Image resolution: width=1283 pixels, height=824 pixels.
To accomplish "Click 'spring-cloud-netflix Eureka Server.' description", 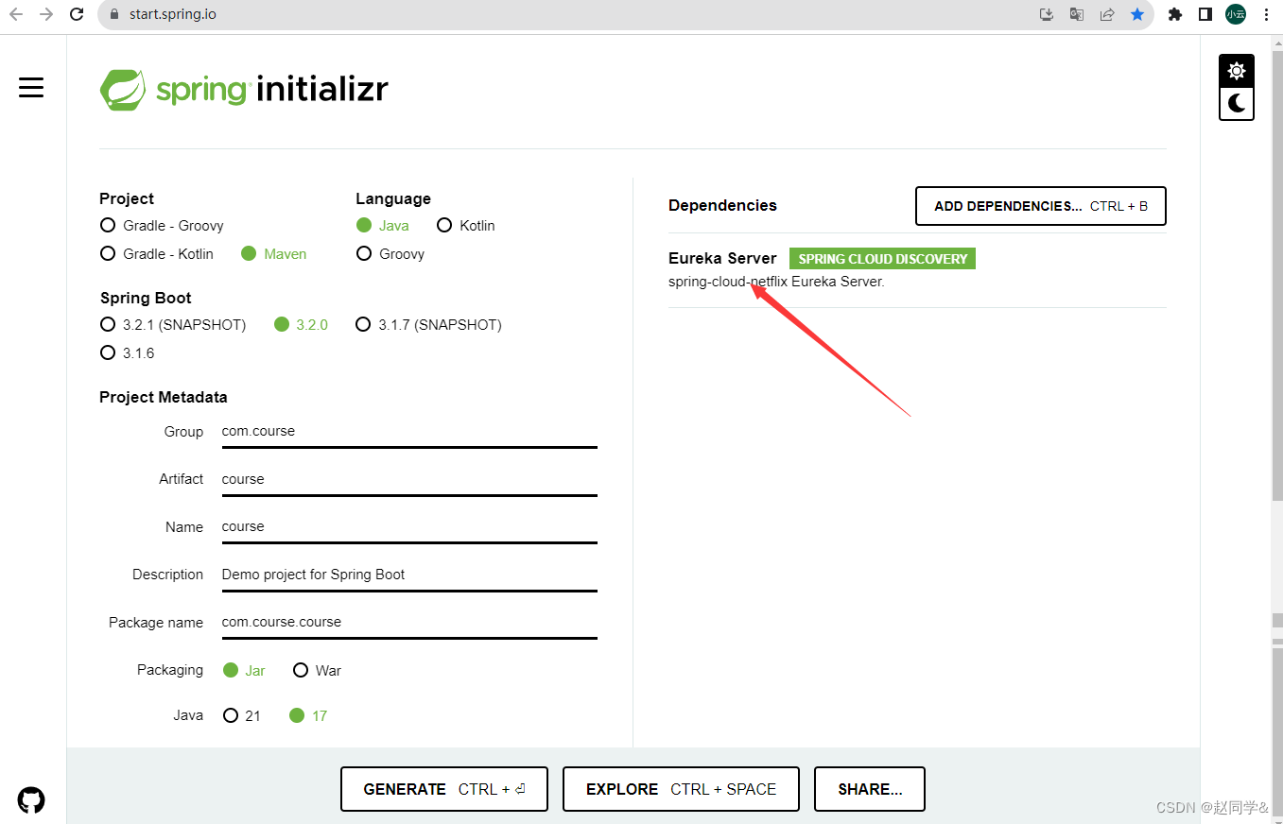I will pyautogui.click(x=776, y=283).
